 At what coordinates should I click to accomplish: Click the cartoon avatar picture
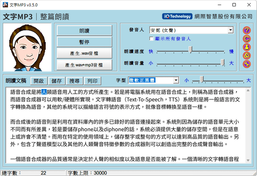tap(27, 47)
